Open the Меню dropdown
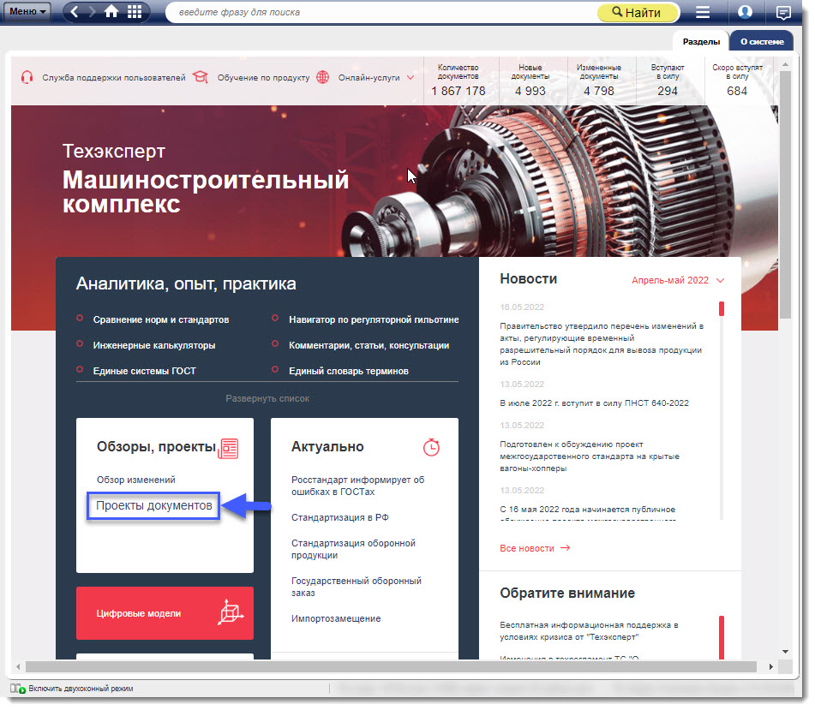This screenshot has width=815, height=710. pos(27,11)
